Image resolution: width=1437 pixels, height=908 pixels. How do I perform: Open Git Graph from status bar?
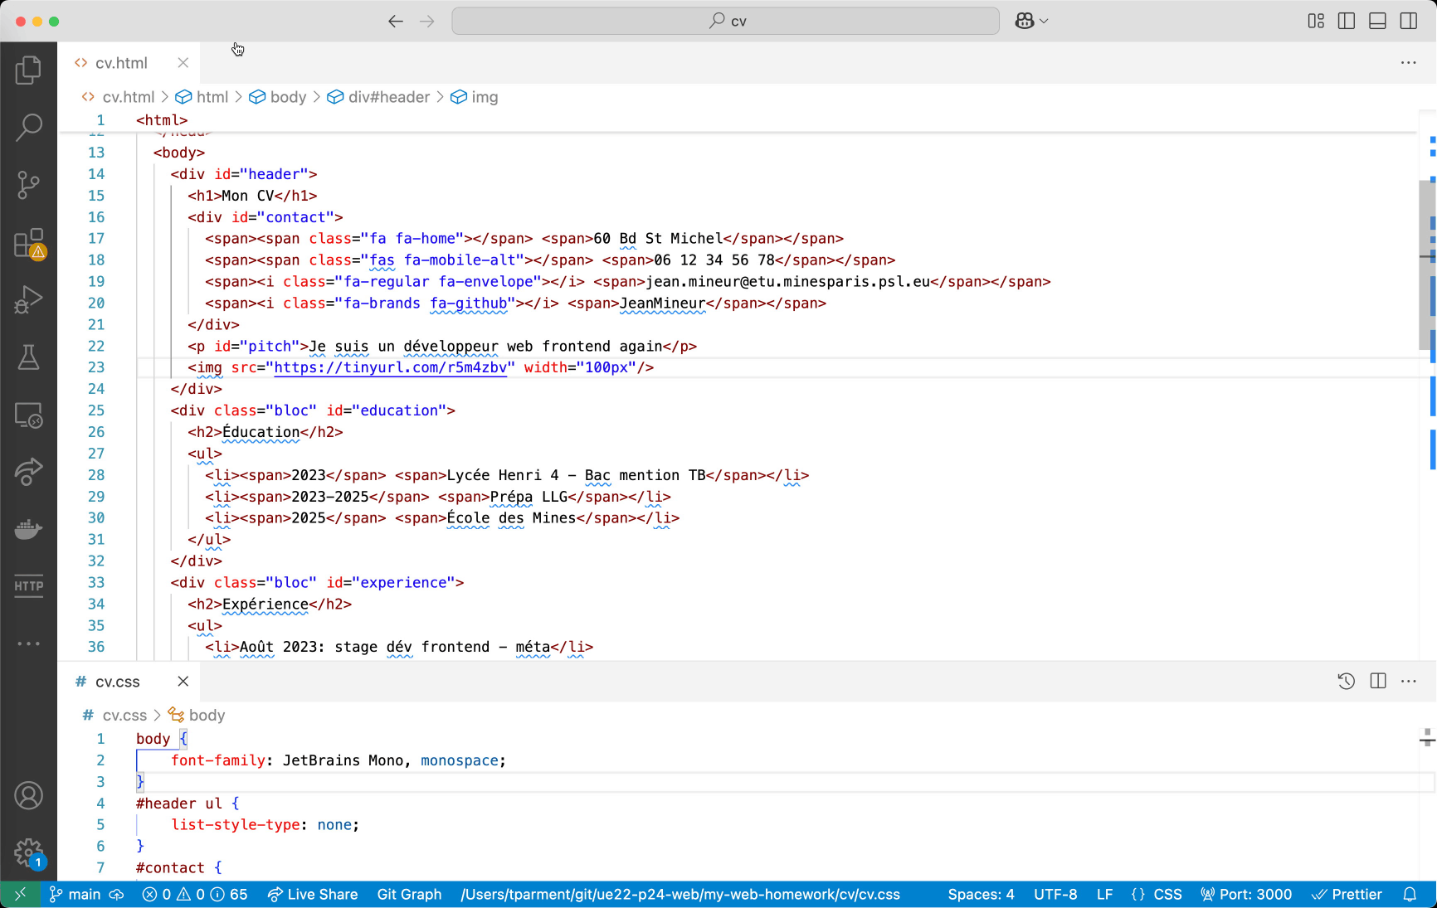coord(409,894)
